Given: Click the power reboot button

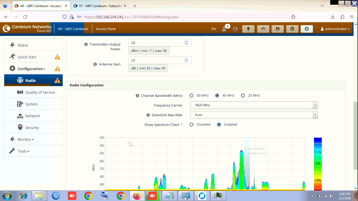Looking at the screenshot, I should coord(307,29).
